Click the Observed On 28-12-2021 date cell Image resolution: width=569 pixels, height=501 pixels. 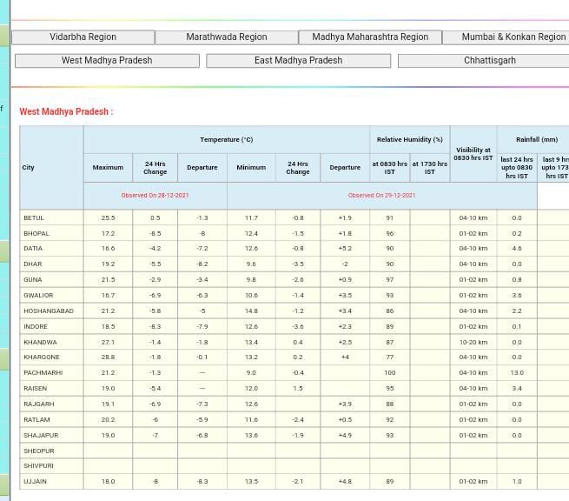point(155,196)
